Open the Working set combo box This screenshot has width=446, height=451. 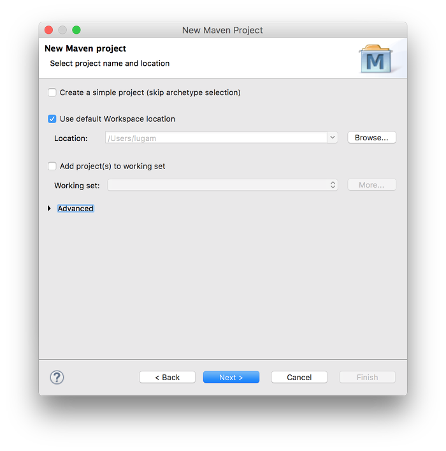pyautogui.click(x=222, y=184)
